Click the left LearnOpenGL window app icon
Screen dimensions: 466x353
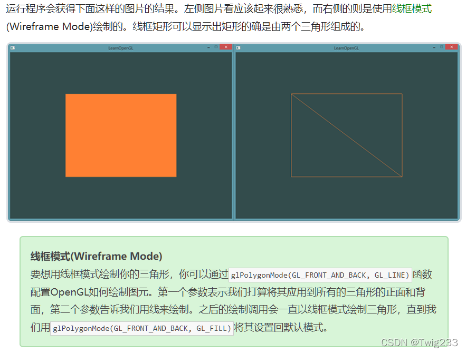(x=14, y=46)
